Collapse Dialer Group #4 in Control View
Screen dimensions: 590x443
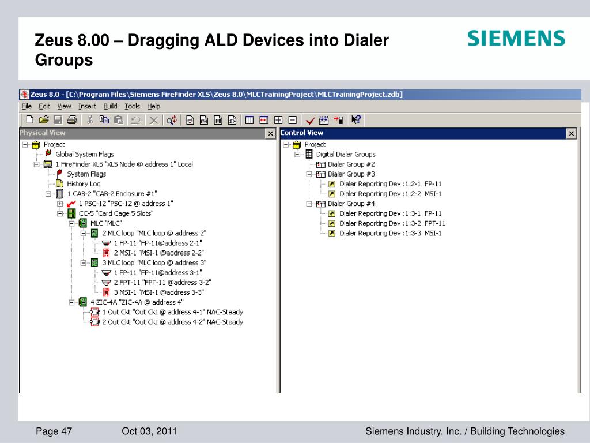click(309, 204)
